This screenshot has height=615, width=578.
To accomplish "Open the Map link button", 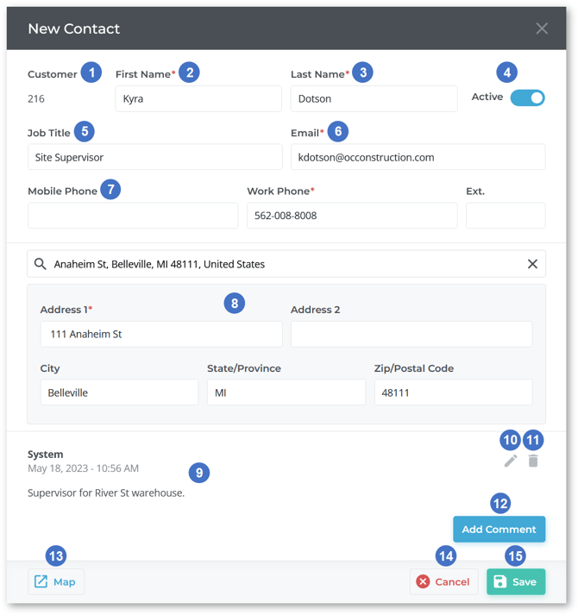I will coord(56,581).
